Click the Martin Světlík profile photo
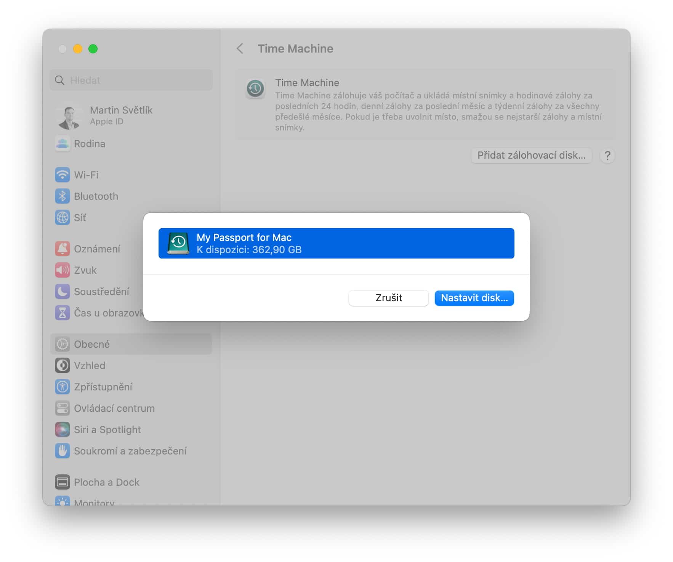This screenshot has height=562, width=673. (69, 116)
